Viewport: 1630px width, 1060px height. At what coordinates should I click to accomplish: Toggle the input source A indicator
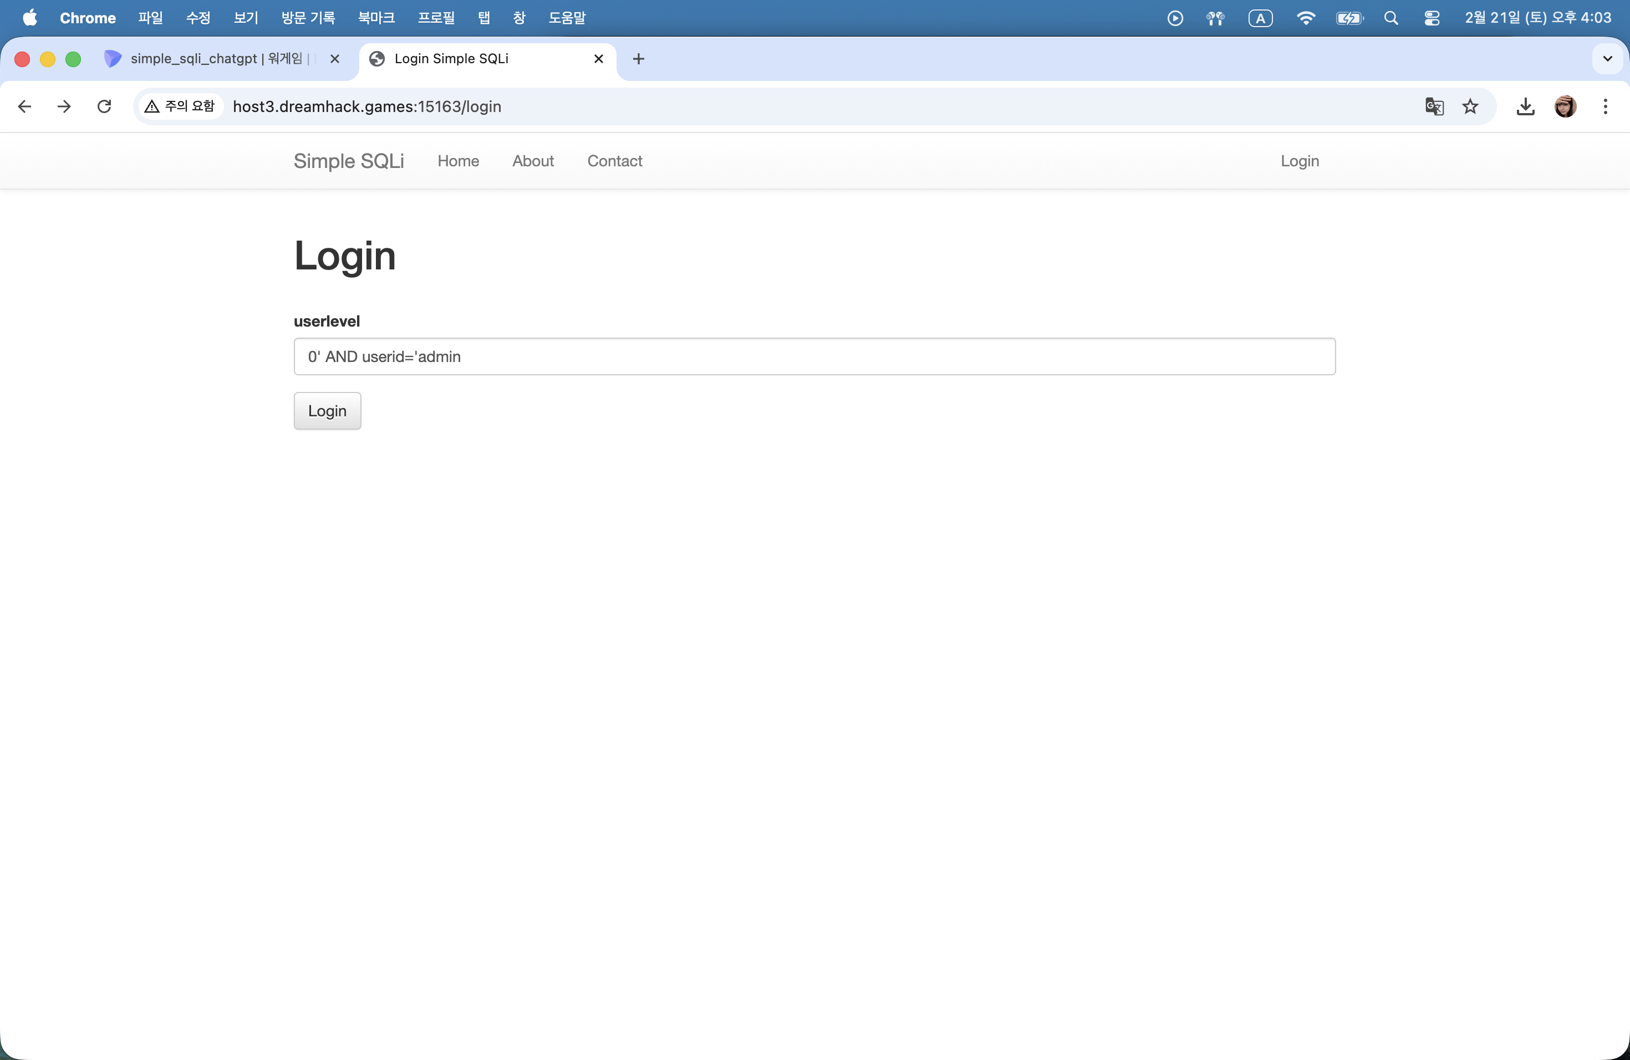(1260, 18)
